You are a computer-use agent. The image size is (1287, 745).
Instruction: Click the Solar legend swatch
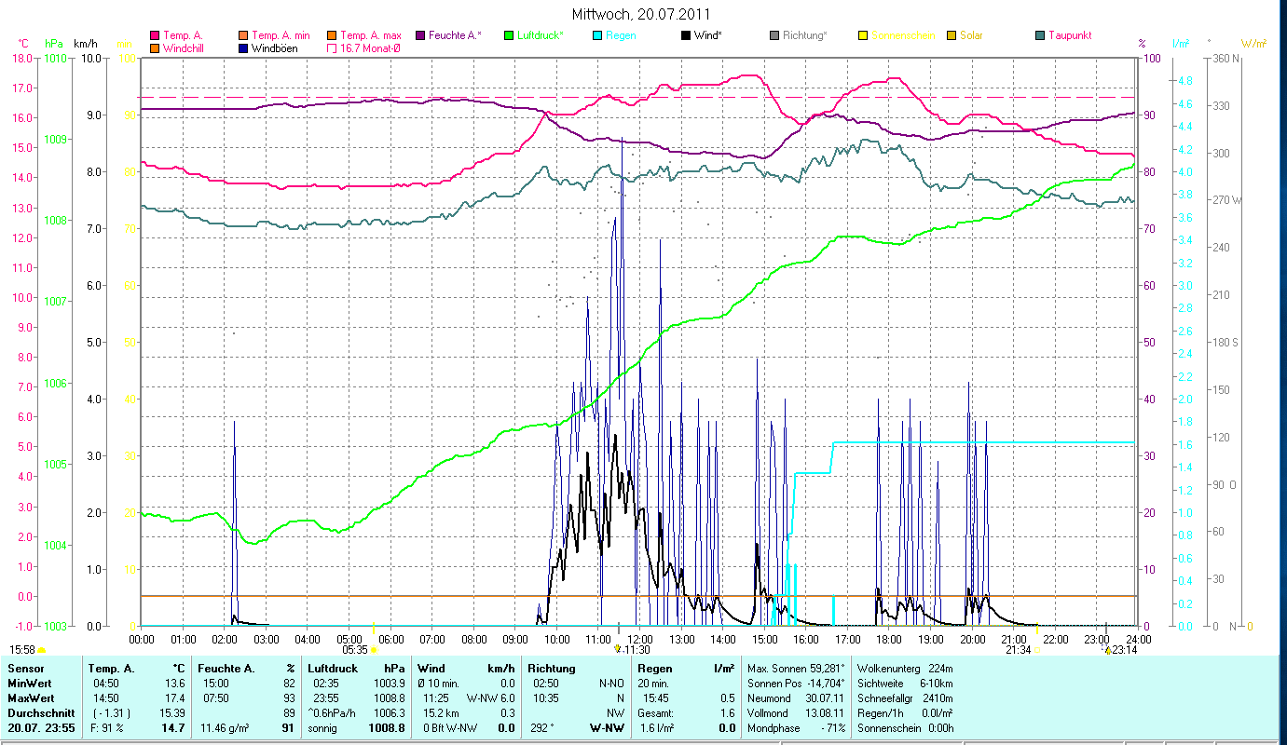[x=952, y=35]
